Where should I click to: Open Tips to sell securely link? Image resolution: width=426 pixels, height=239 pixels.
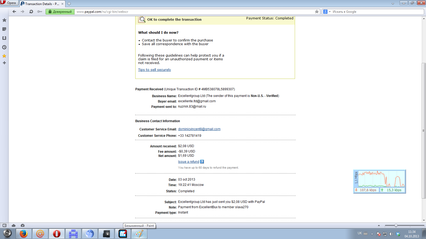pos(154,70)
